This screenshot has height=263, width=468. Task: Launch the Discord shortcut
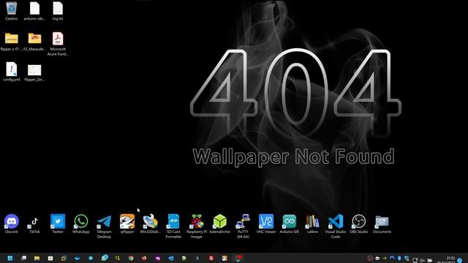tap(12, 224)
